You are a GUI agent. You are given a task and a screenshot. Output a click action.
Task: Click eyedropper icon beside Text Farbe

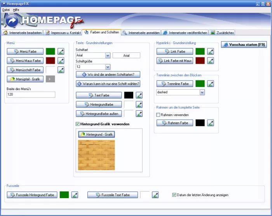pos(139,95)
